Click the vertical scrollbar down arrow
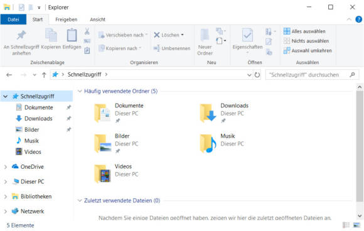 pyautogui.click(x=360, y=216)
